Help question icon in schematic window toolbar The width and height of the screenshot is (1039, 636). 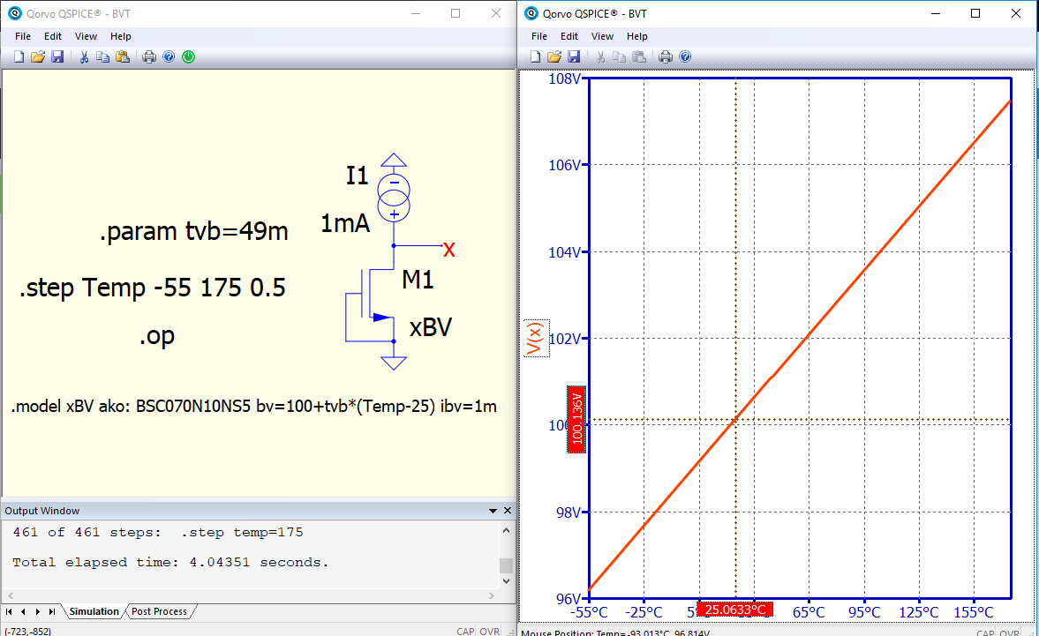coord(169,57)
